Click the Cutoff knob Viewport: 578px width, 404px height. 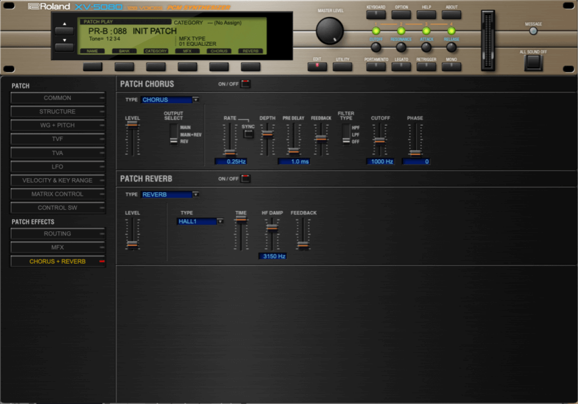point(375,47)
